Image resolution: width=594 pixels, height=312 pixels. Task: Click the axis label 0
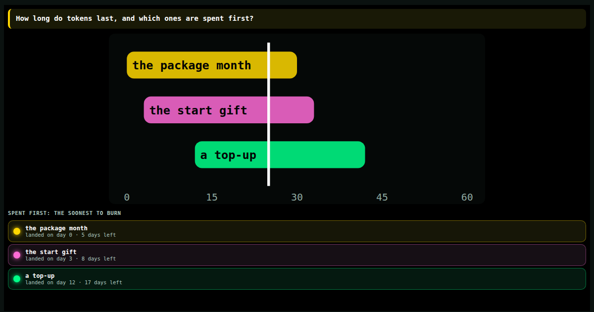pos(127,197)
